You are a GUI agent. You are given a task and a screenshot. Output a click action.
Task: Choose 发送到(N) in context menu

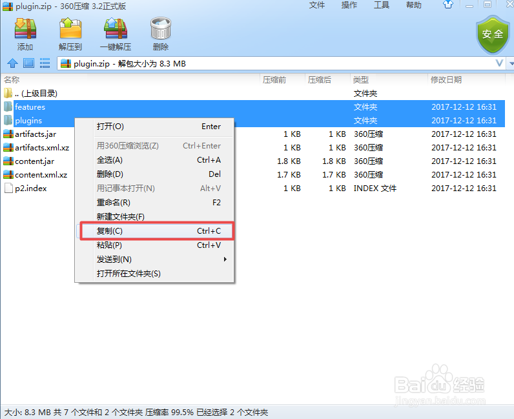[155, 260]
